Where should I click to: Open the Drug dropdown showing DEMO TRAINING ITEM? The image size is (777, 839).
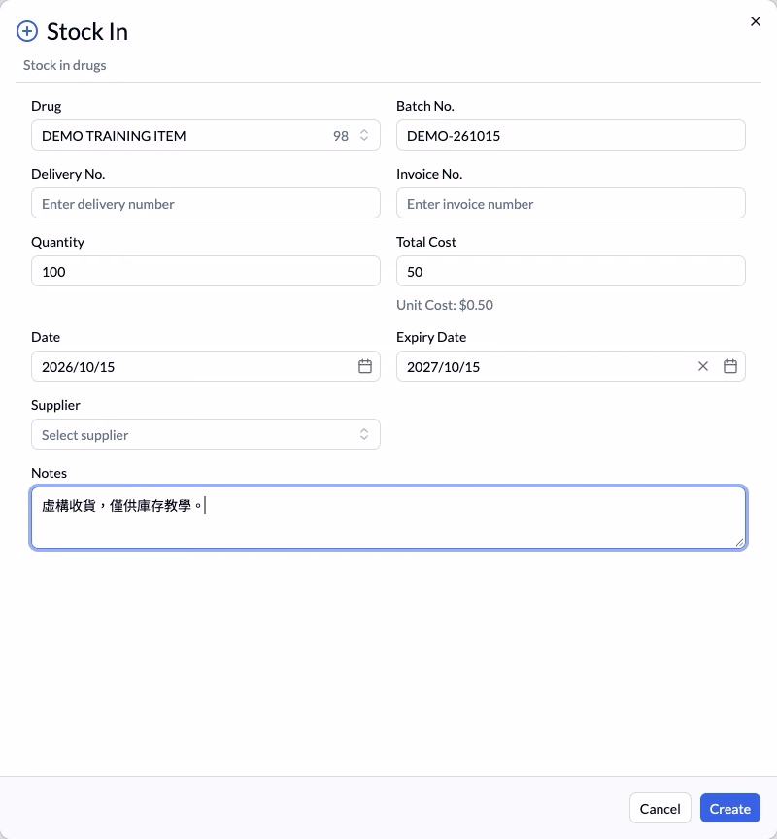coord(206,135)
